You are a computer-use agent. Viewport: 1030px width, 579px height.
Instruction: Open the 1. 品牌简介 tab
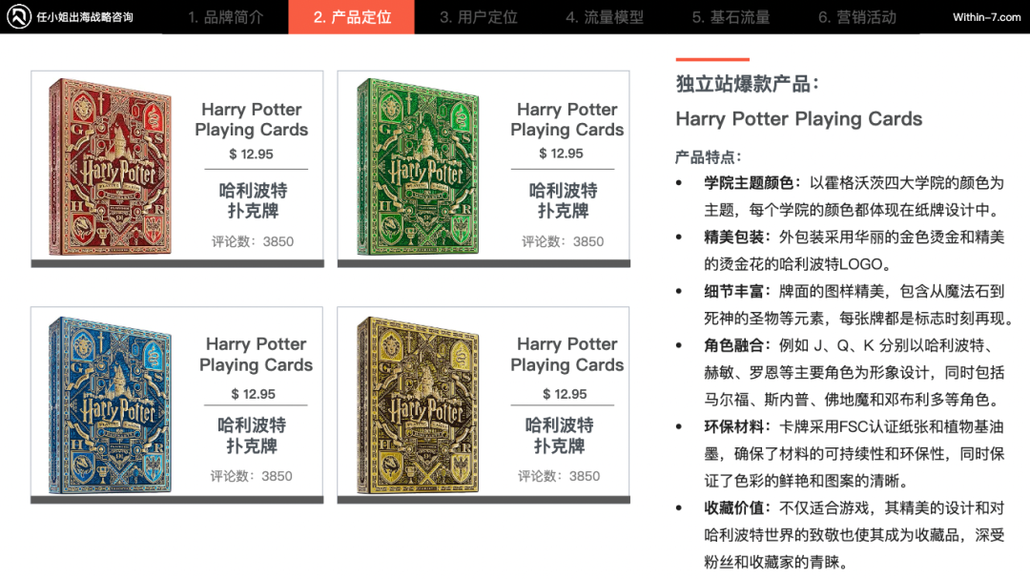(225, 17)
